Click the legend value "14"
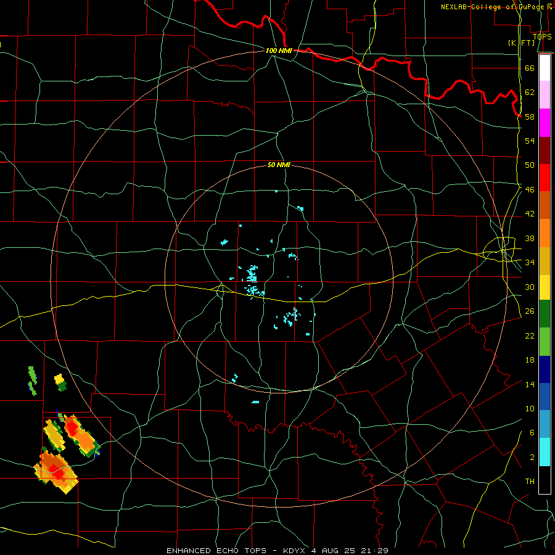This screenshot has height=555, width=555. 530,384
